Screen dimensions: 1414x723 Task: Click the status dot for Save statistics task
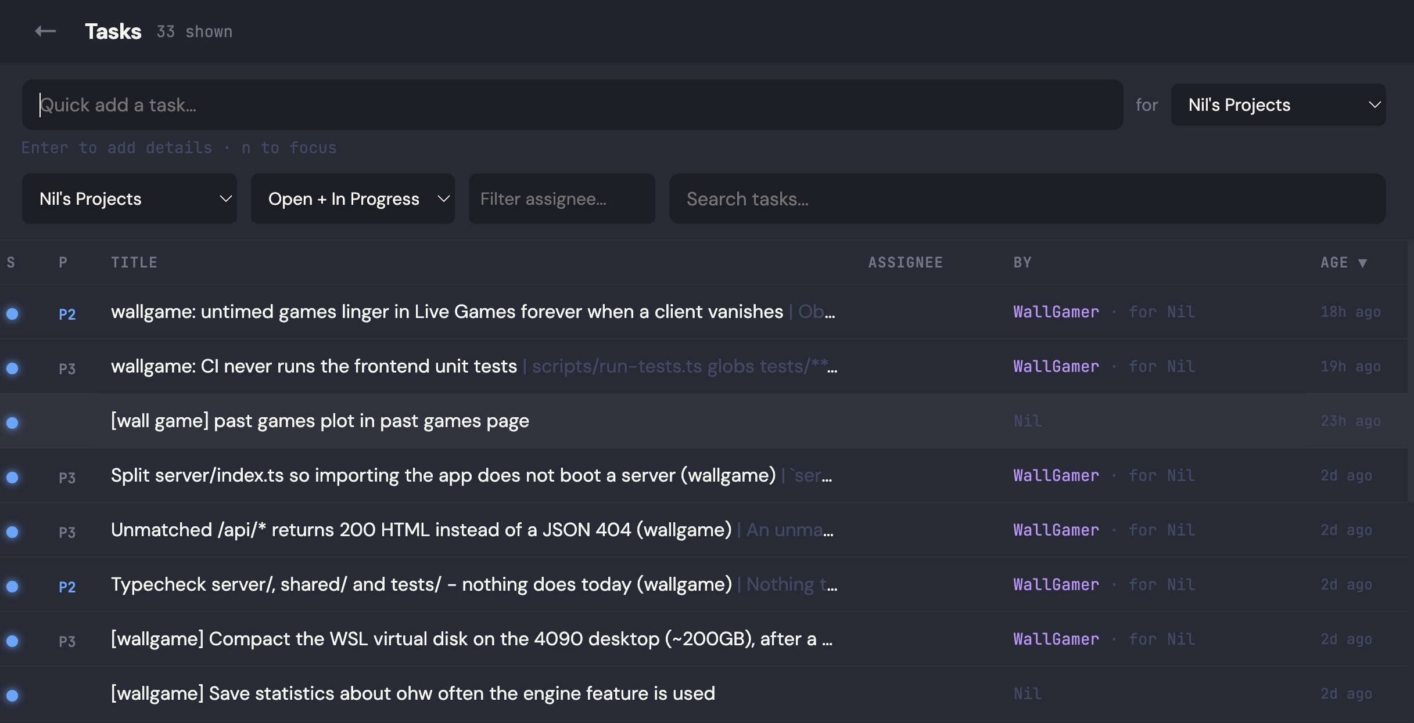point(12,696)
